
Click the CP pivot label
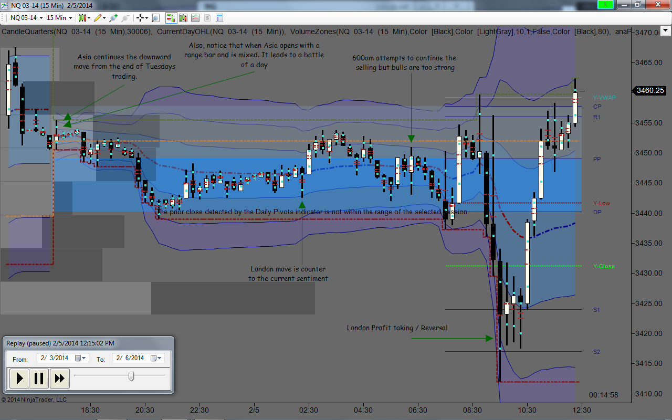597,107
